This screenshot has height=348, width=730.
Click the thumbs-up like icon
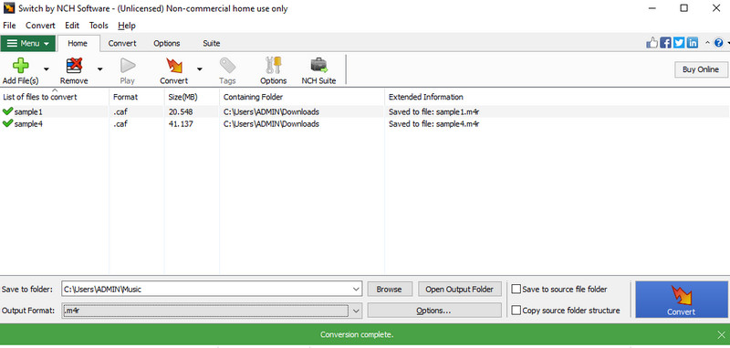tap(652, 43)
